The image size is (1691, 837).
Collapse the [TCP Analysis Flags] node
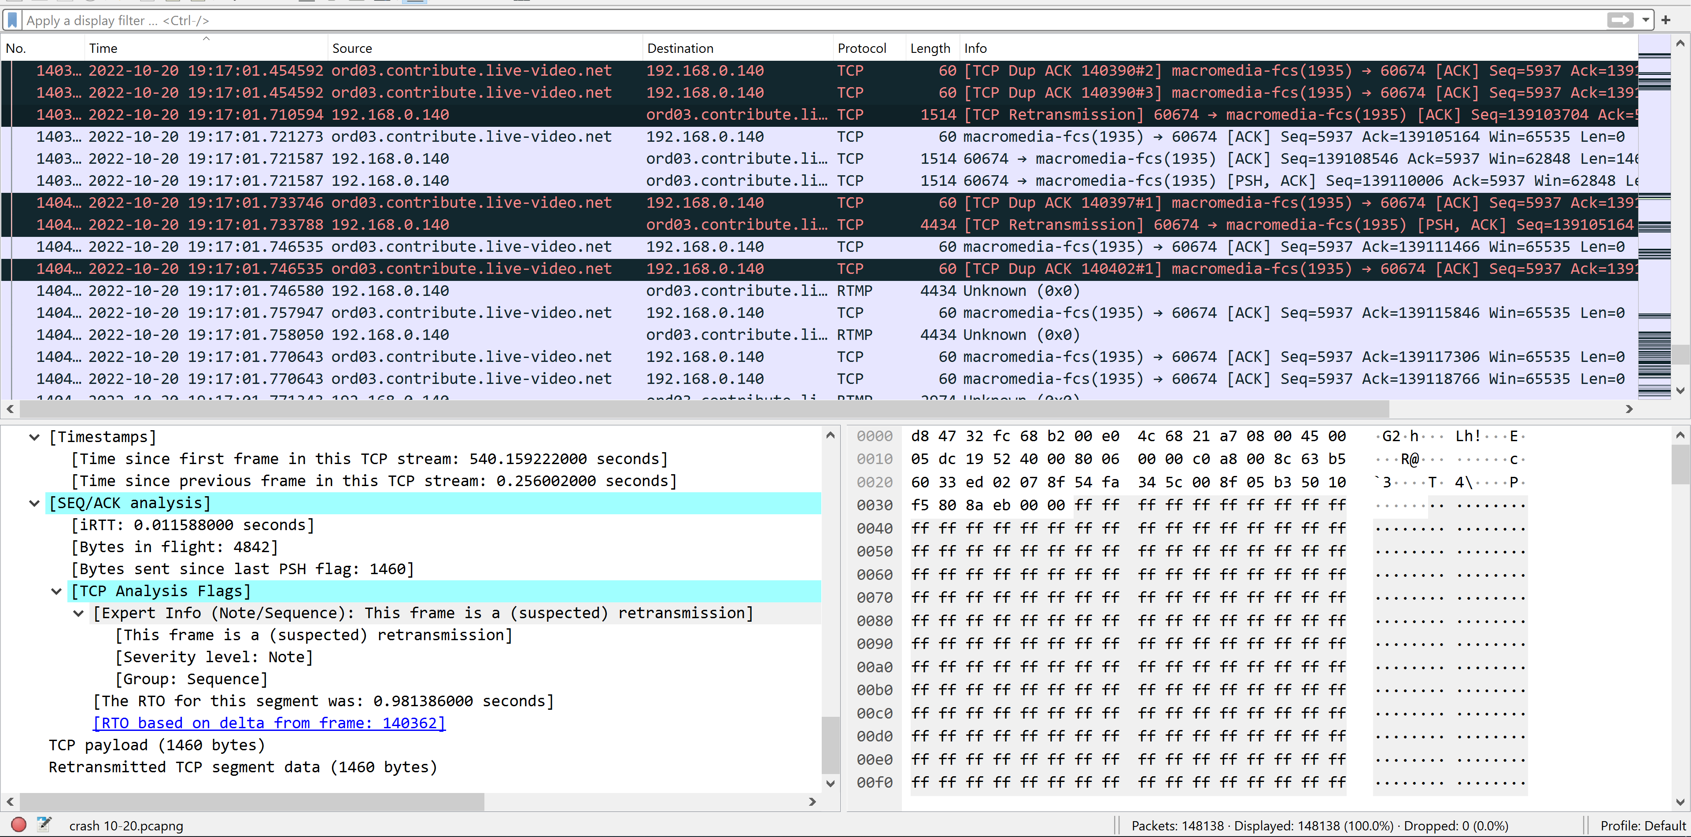56,591
